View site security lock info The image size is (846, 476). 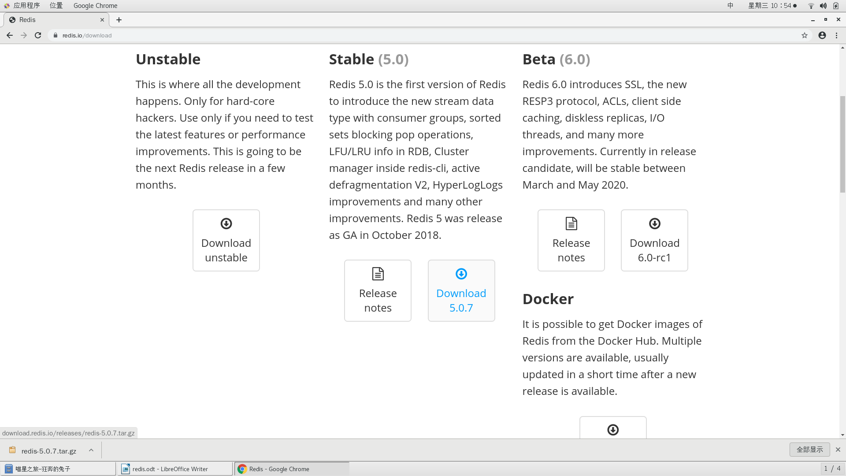[x=56, y=35]
